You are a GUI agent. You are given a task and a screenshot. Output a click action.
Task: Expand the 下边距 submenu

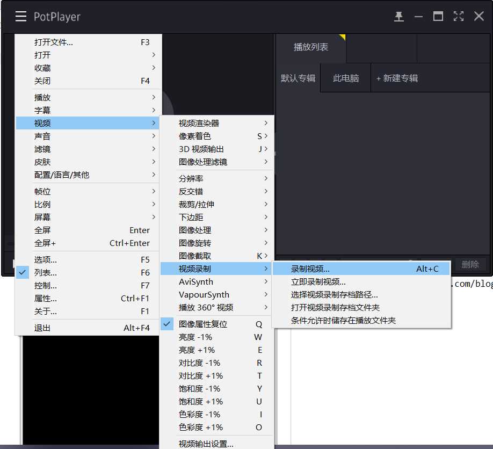pos(216,218)
